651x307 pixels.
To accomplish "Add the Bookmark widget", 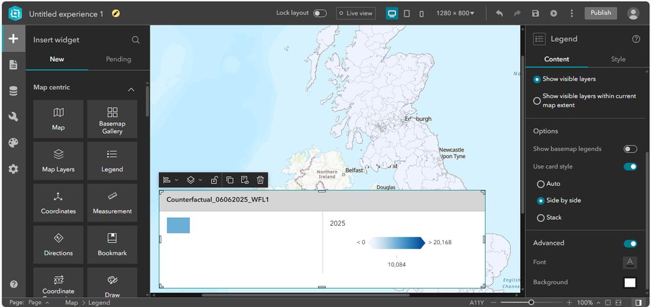I will click(112, 245).
